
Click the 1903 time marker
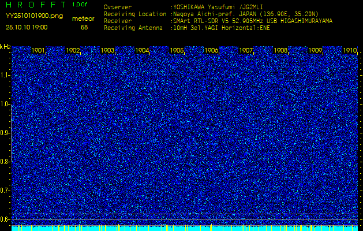pyautogui.click(x=107, y=50)
